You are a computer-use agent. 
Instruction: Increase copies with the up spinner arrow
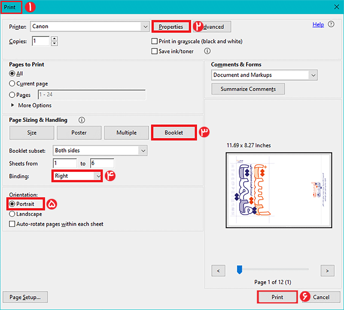[x=54, y=39]
